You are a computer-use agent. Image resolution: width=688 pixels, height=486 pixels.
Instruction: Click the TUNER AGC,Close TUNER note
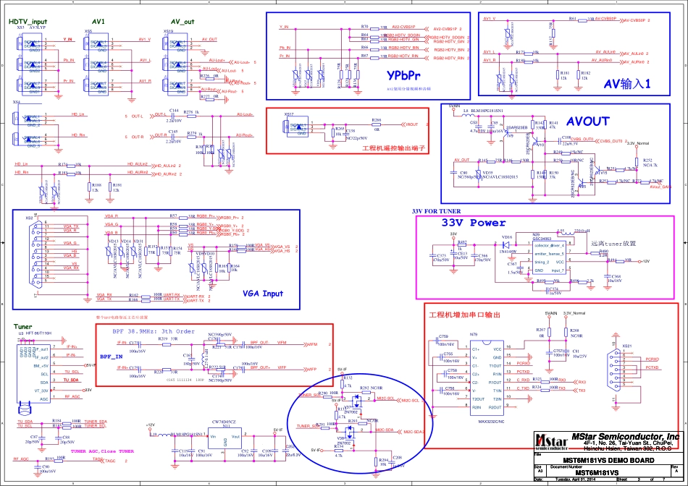coord(102,451)
